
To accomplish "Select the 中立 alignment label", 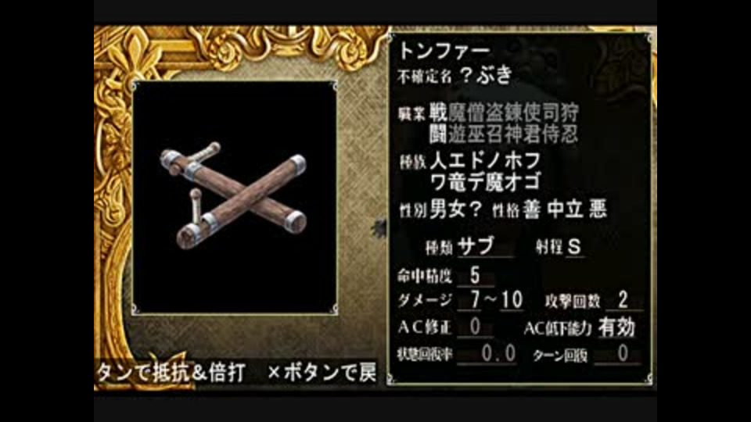I will pos(565,209).
